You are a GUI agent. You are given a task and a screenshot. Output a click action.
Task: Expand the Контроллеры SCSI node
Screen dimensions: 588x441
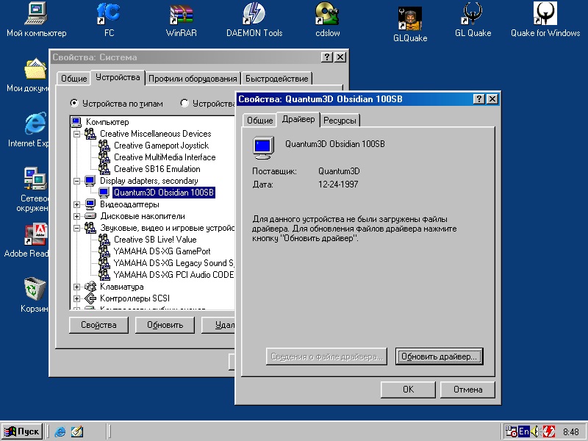[x=77, y=299]
